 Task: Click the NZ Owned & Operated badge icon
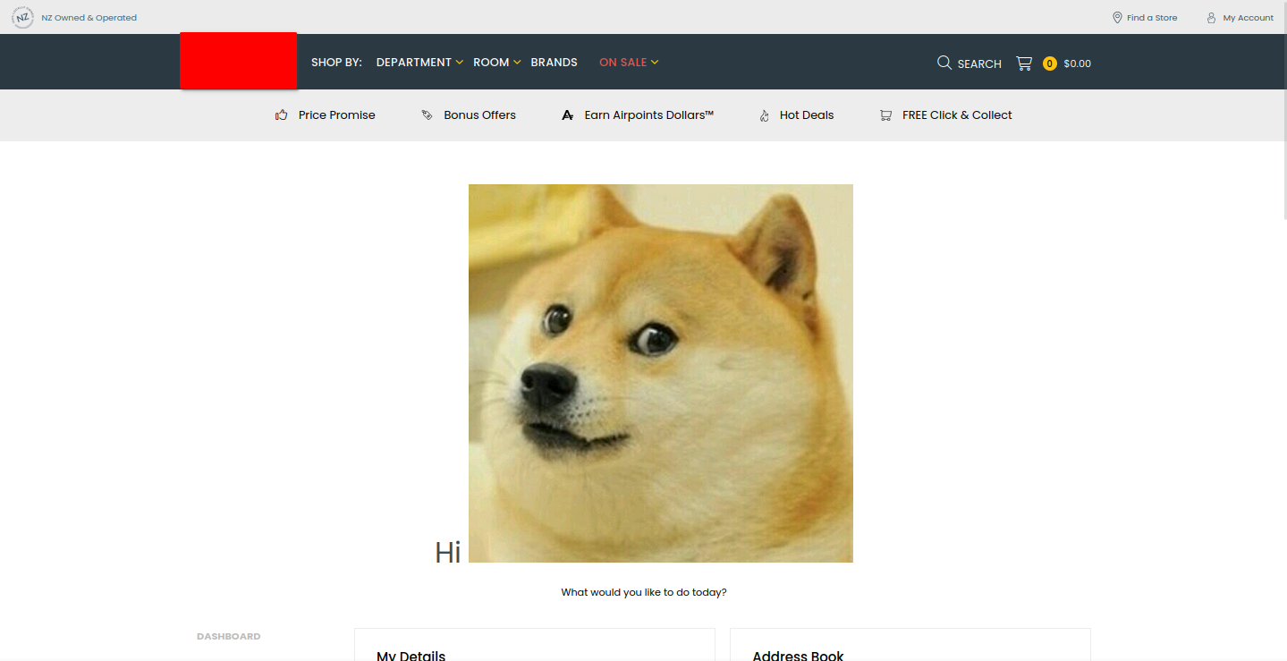[x=22, y=17]
